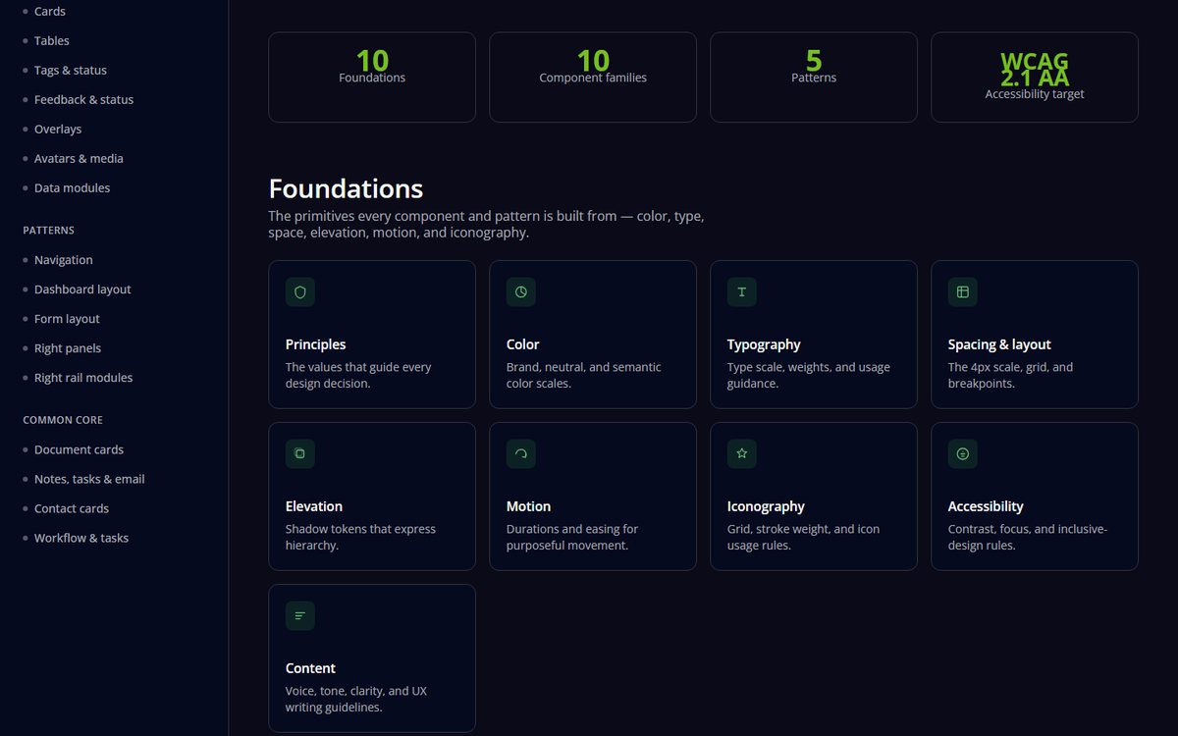1178x736 pixels.
Task: Click the 10 Foundations stat card
Action: tap(372, 78)
